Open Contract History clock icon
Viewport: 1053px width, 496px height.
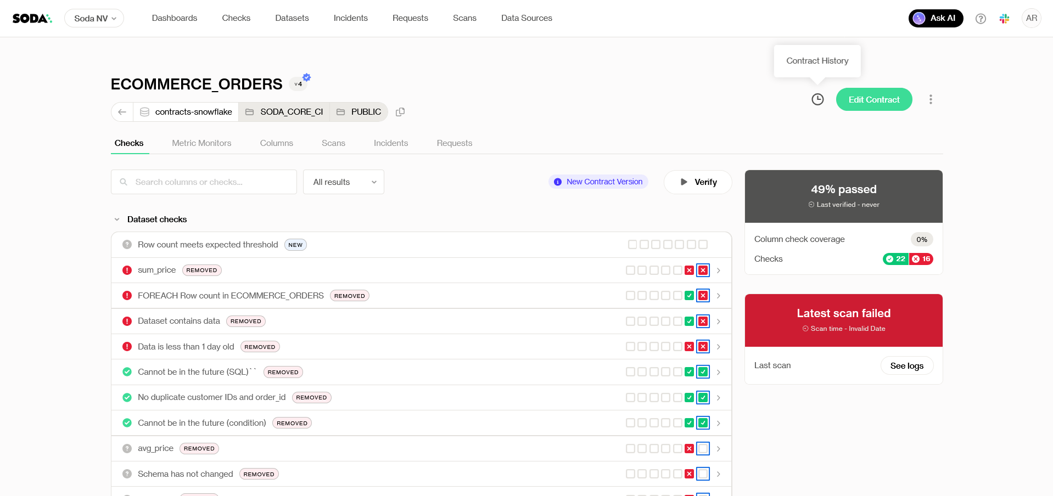(817, 99)
